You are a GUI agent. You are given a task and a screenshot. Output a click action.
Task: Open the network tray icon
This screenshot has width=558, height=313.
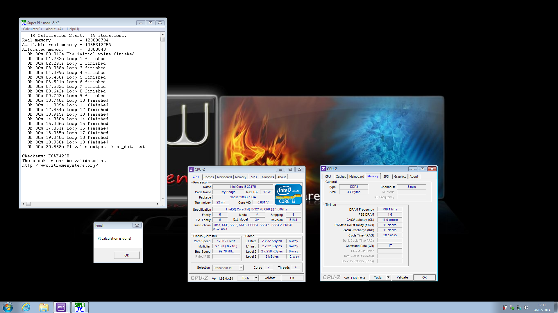point(519,307)
